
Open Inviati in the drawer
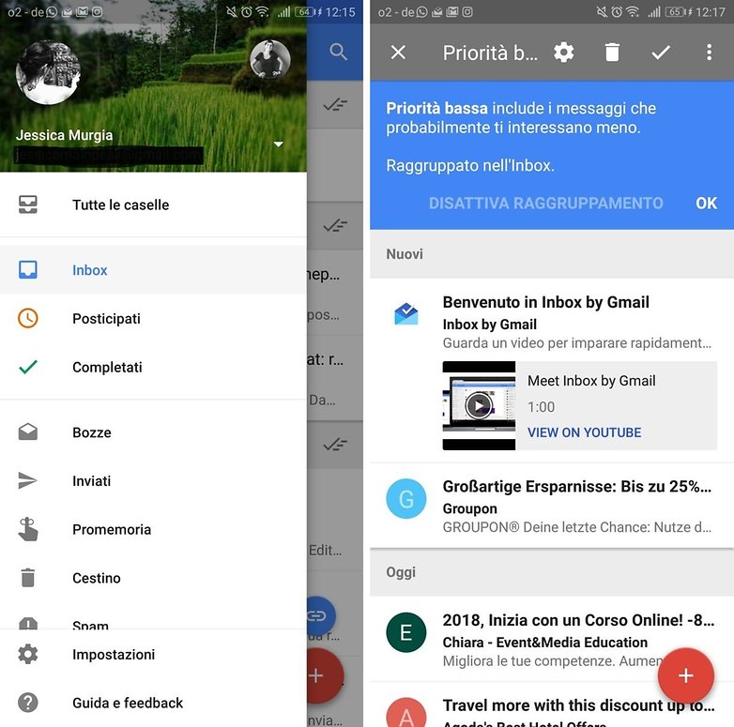click(153, 480)
